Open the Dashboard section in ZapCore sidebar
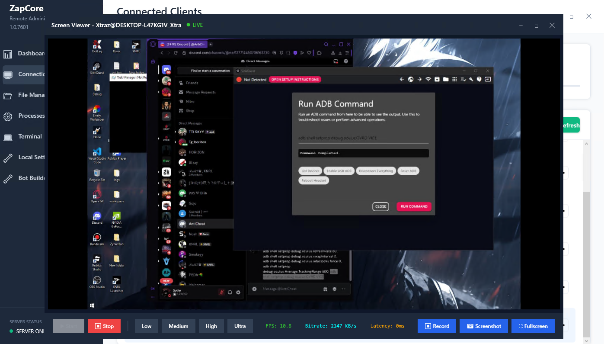This screenshot has width=604, height=344. [x=23, y=54]
